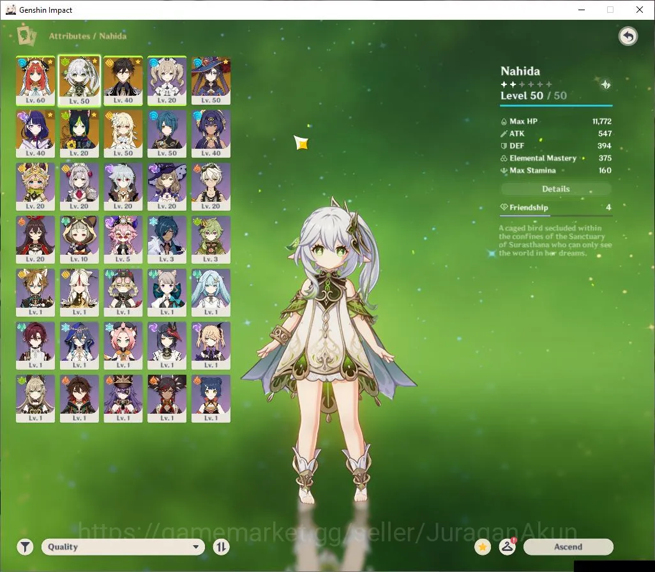
Task: Pick Gaming Lv. 1 card
Action: pos(79,398)
